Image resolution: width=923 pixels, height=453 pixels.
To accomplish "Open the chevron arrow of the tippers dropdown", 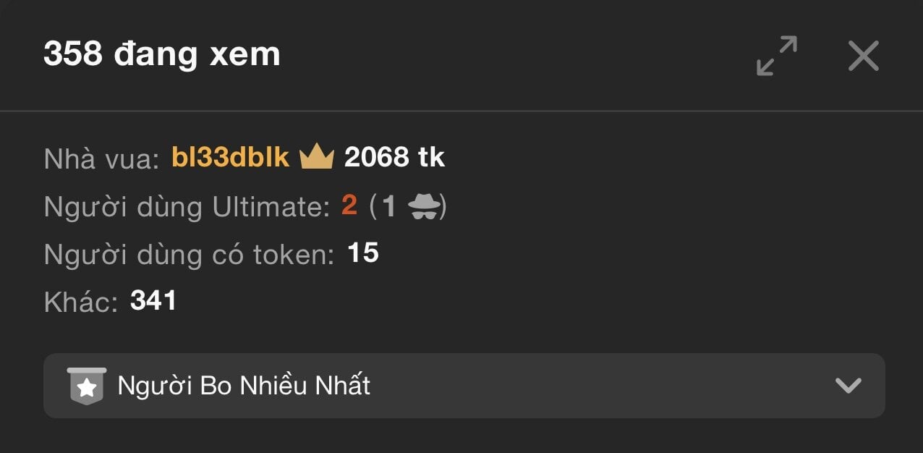I will [x=848, y=386].
